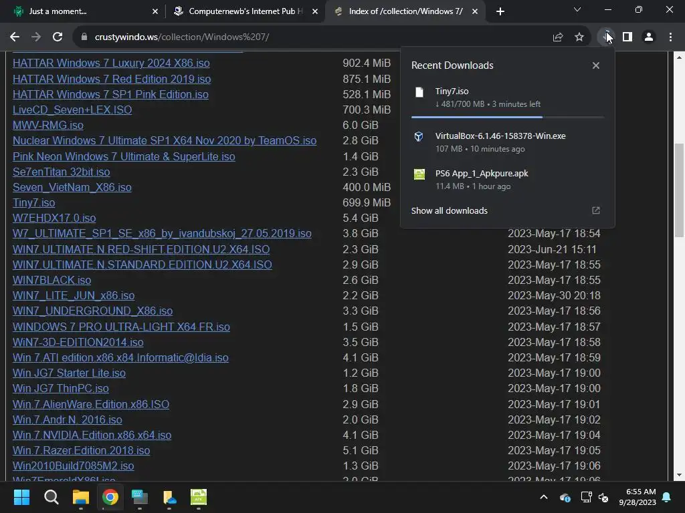This screenshot has width=685, height=513.
Task: Open Pink Neon Windows 7 Ultimate & SuperLite.iso
Action: point(124,156)
